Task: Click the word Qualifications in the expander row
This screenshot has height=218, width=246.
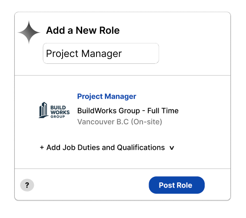Action: [141, 148]
